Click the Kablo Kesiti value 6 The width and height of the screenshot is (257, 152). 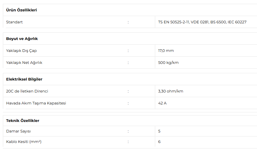[159, 142]
